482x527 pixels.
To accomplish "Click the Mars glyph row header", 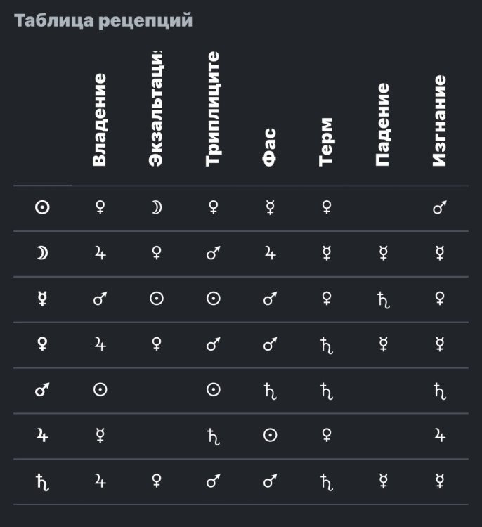I will pyautogui.click(x=42, y=390).
